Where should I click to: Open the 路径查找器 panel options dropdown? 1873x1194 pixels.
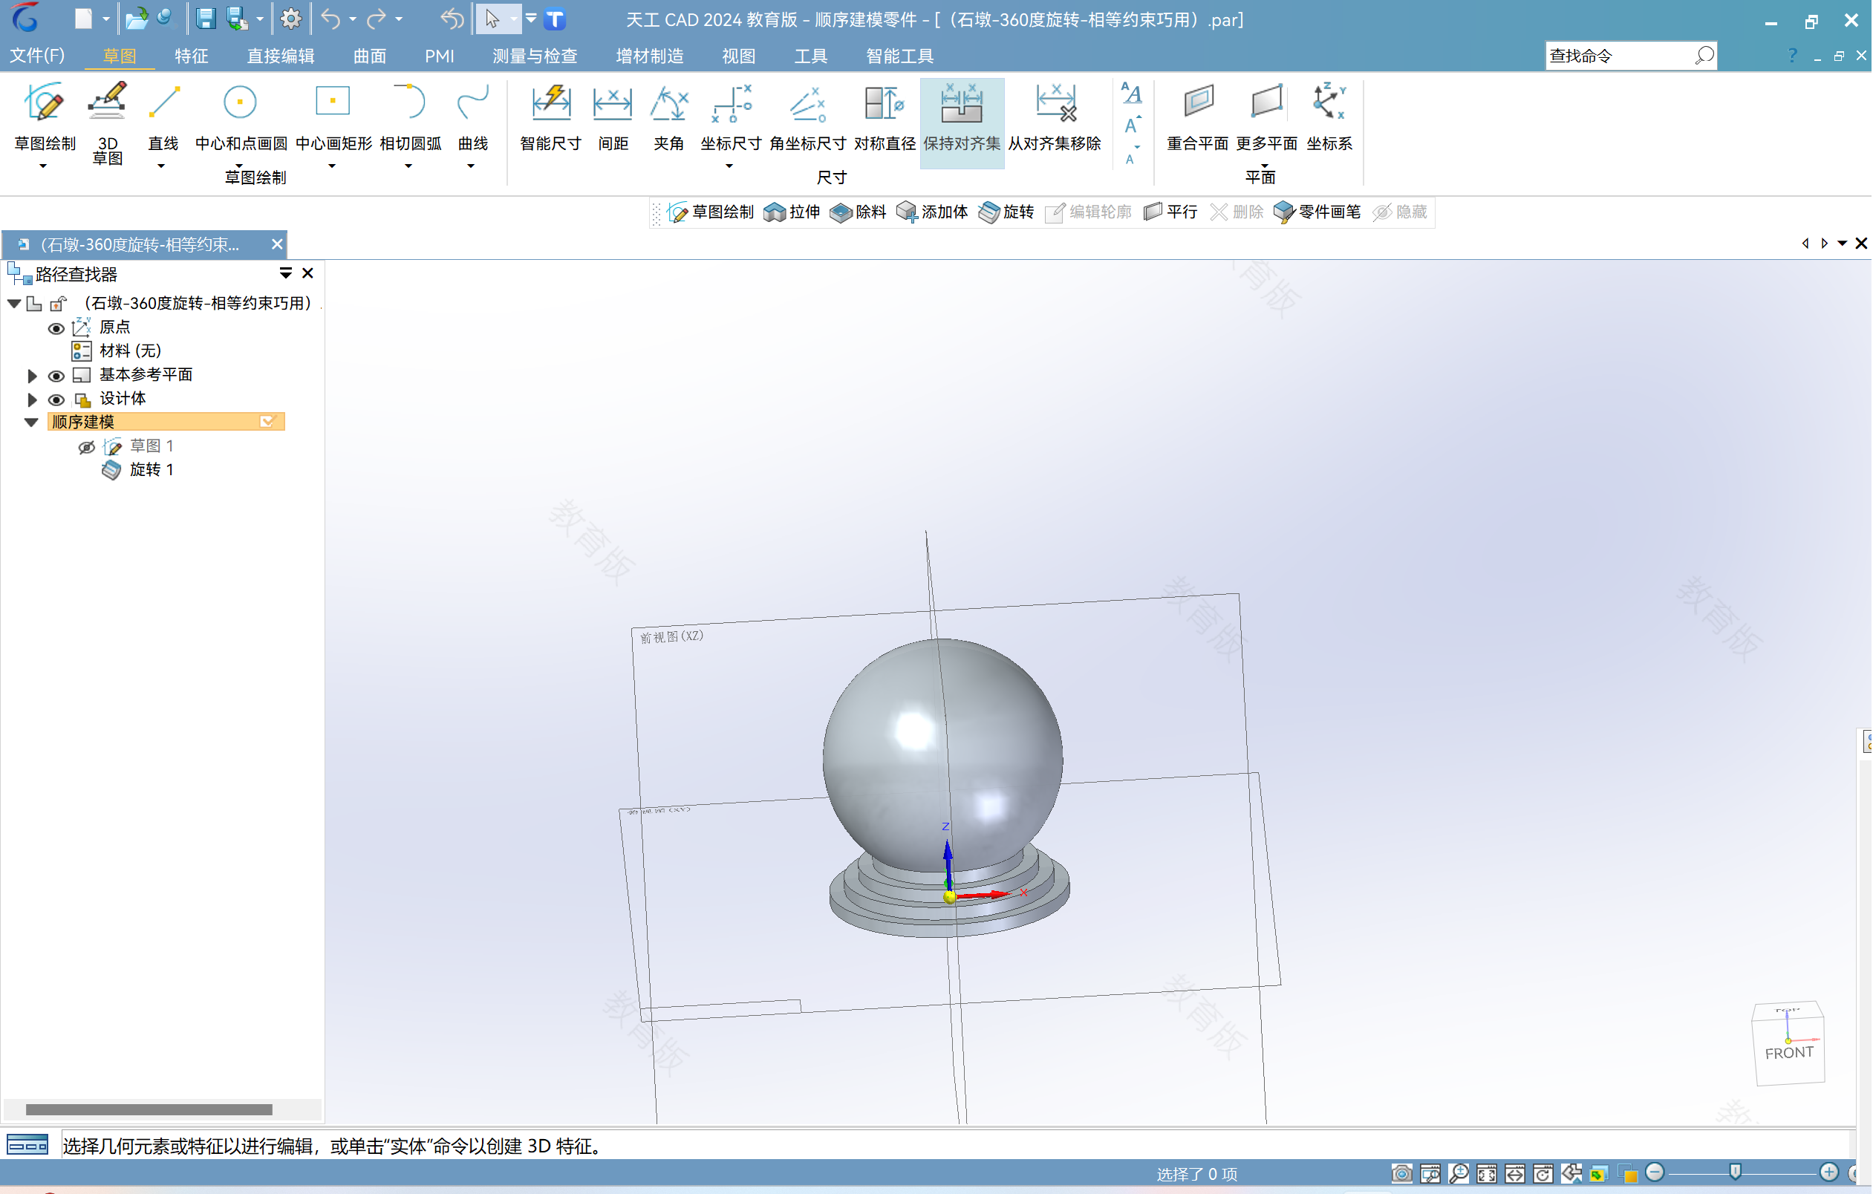coord(285,273)
